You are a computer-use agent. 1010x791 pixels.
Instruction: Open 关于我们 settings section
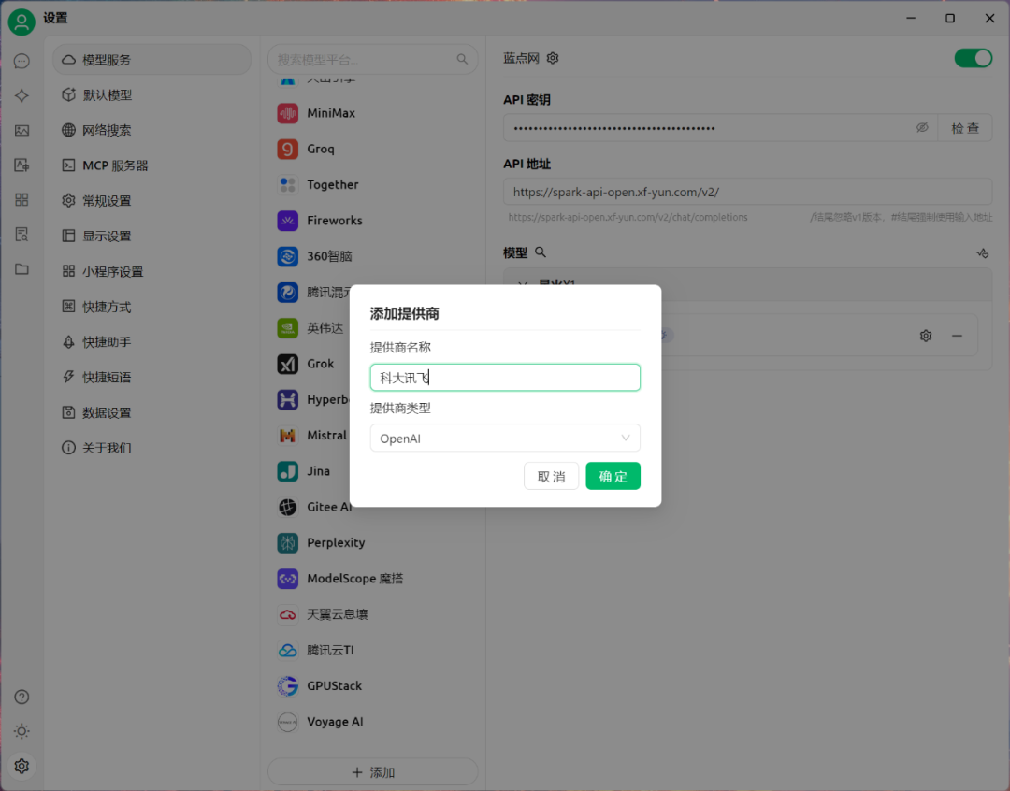(x=152, y=448)
